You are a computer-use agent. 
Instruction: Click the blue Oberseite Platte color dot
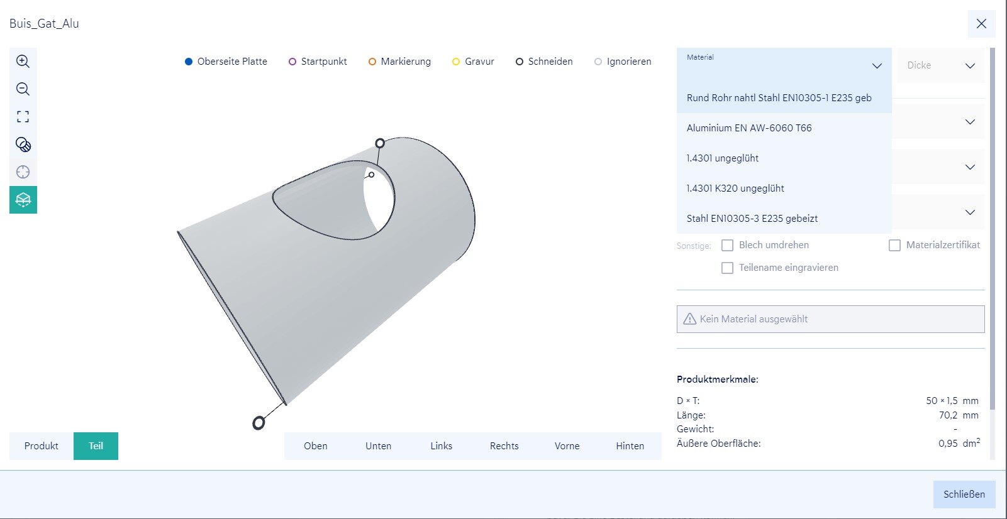click(188, 62)
